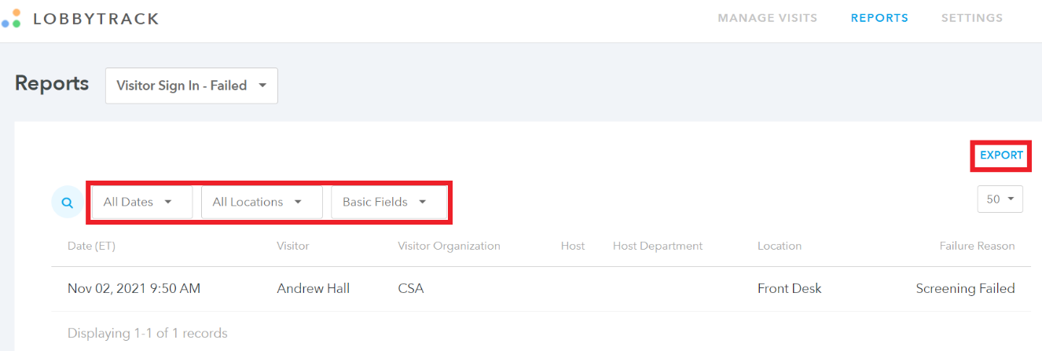The height and width of the screenshot is (351, 1042).
Task: Expand the All Dates filter dropdown
Action: coord(142,203)
